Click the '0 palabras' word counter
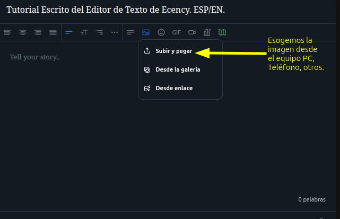This screenshot has height=219, width=340. point(312,199)
